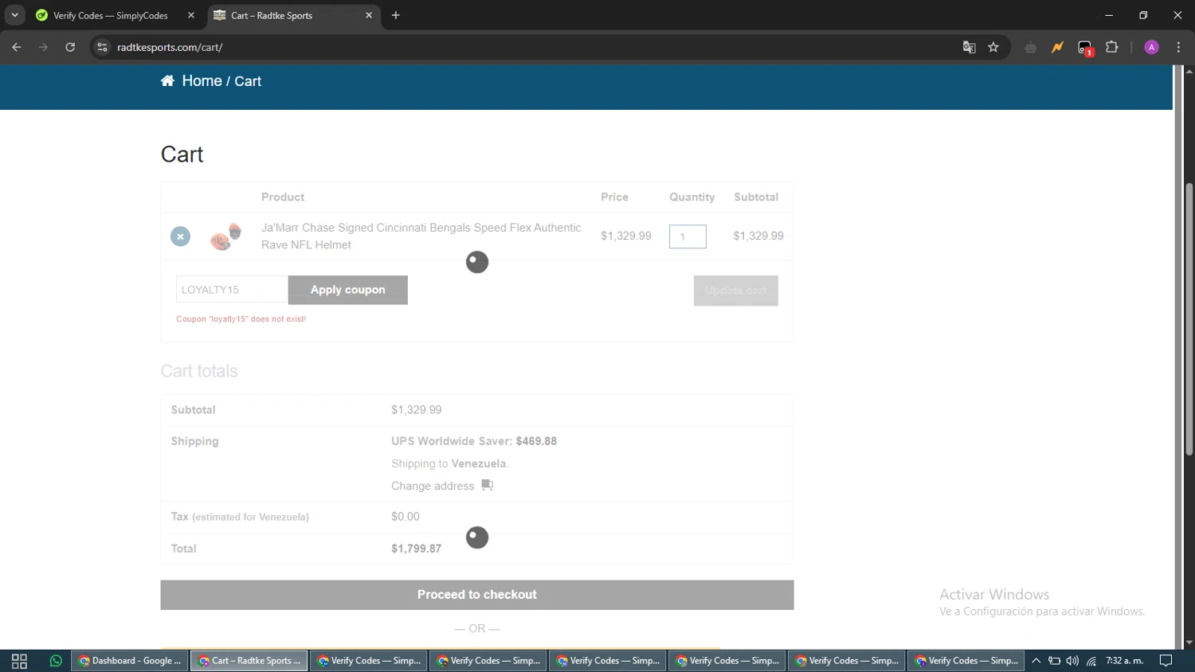Click the Home icon in breadcrumb
The image size is (1195, 672).
(x=167, y=81)
